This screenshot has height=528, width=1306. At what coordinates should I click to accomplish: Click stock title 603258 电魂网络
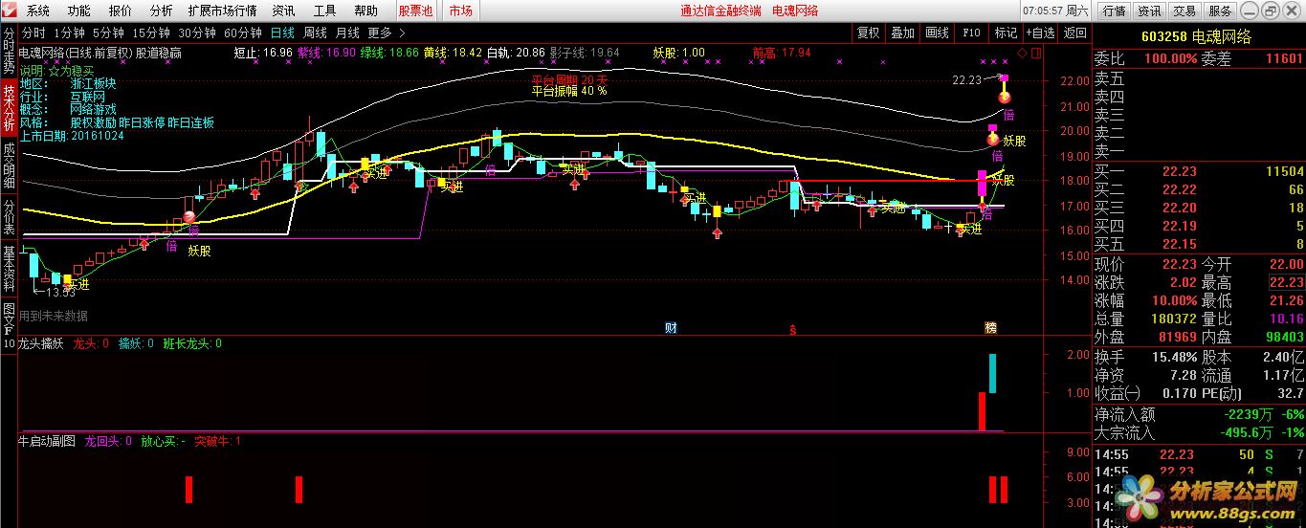tap(1197, 36)
